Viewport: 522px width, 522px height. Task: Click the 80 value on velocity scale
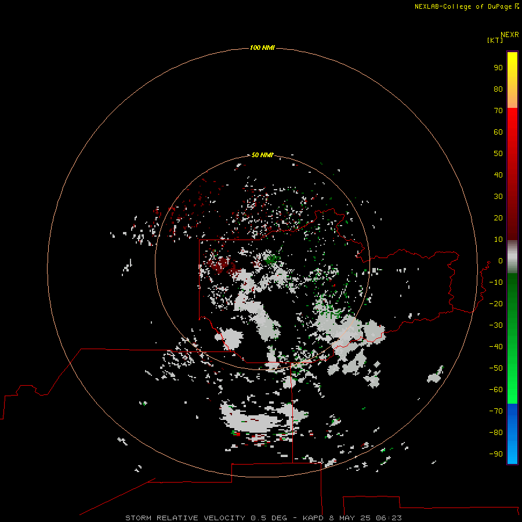pyautogui.click(x=498, y=89)
